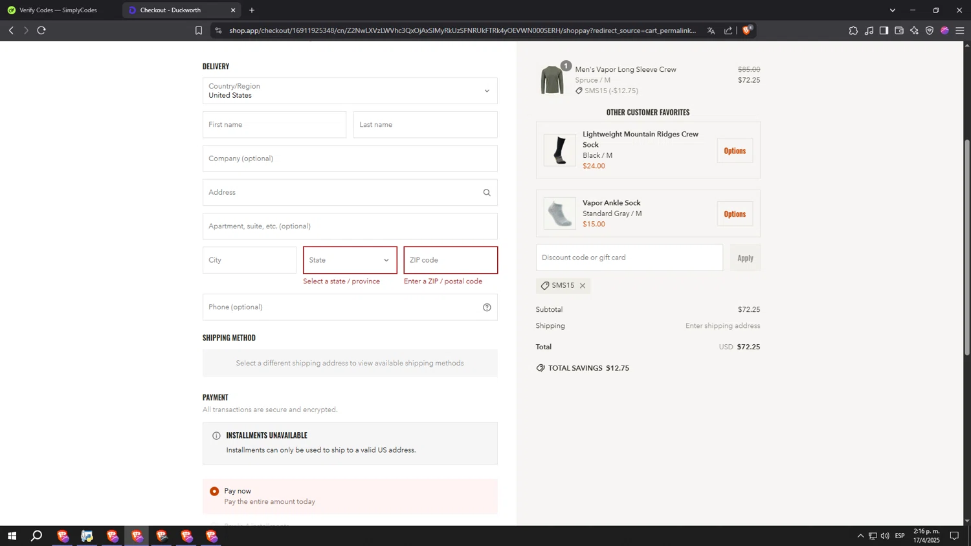Click the page vertical scrollbar
Screen dimensions: 971x546
pyautogui.click(x=967, y=248)
